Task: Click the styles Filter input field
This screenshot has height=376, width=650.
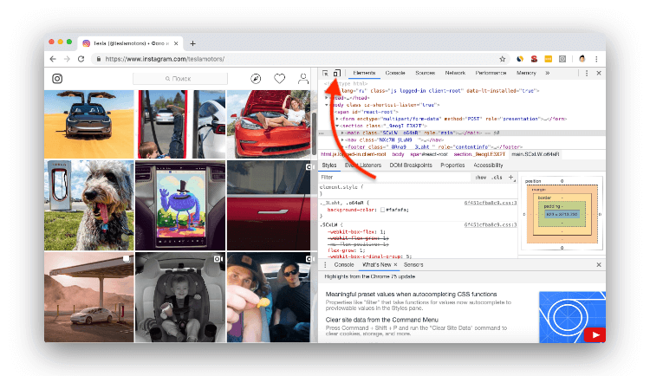Action: pos(396,177)
